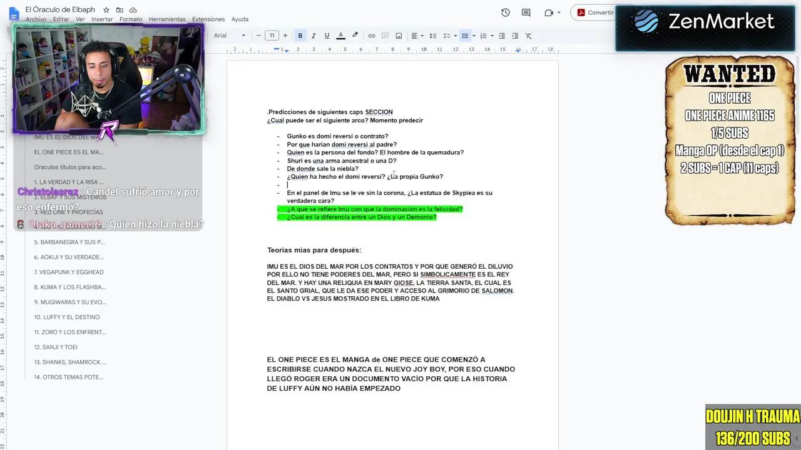Screen dimensions: 801x450
Task: Navigate to outline heading SHANKS, SHAMROCK ...
Action: 70,362
